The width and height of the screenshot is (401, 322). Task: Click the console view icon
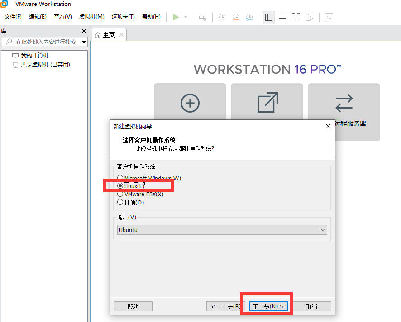point(329,17)
